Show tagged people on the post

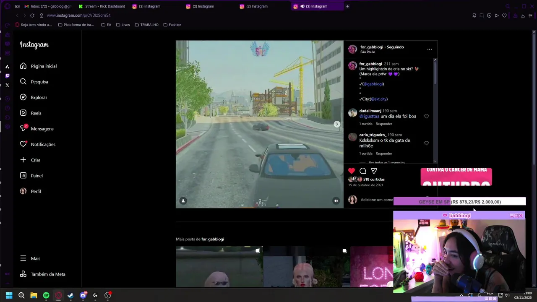coord(183,201)
